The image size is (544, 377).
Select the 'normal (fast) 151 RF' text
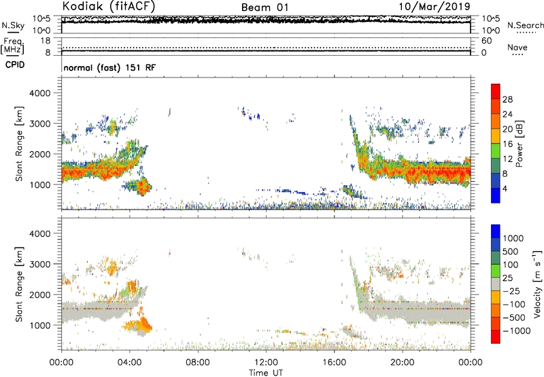coord(109,67)
